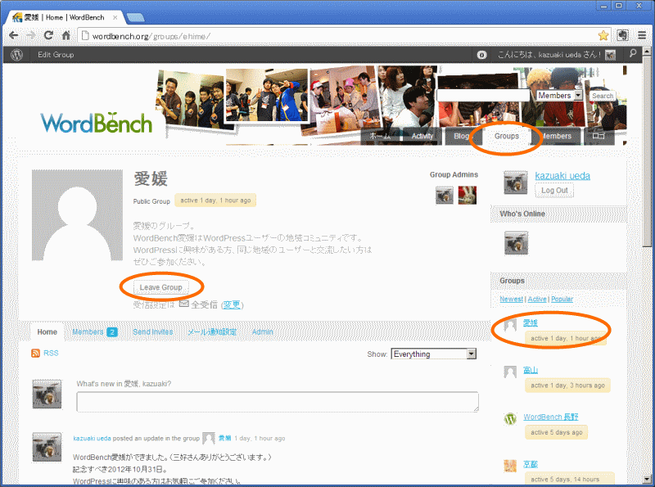Click the activity post author avatar
Viewport: 655px width, 487px height.
click(47, 448)
